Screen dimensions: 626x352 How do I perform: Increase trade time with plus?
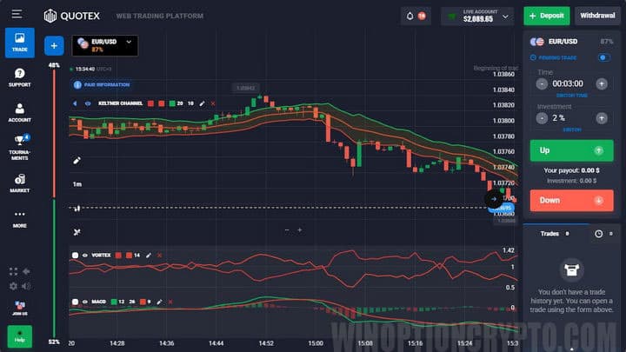tap(602, 83)
